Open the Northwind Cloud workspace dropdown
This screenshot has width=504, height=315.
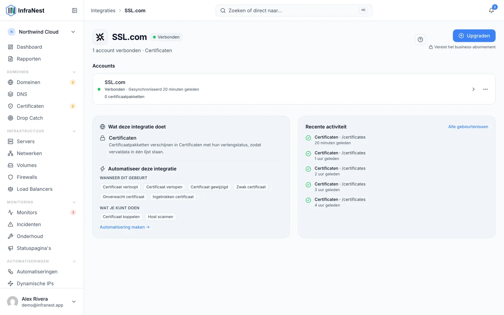coord(42,32)
